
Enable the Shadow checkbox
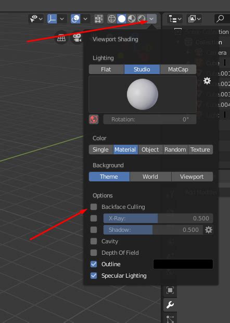tap(94, 230)
